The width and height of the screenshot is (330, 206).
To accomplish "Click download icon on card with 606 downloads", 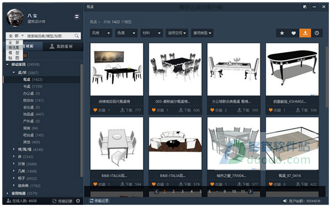I will (x=181, y=110).
